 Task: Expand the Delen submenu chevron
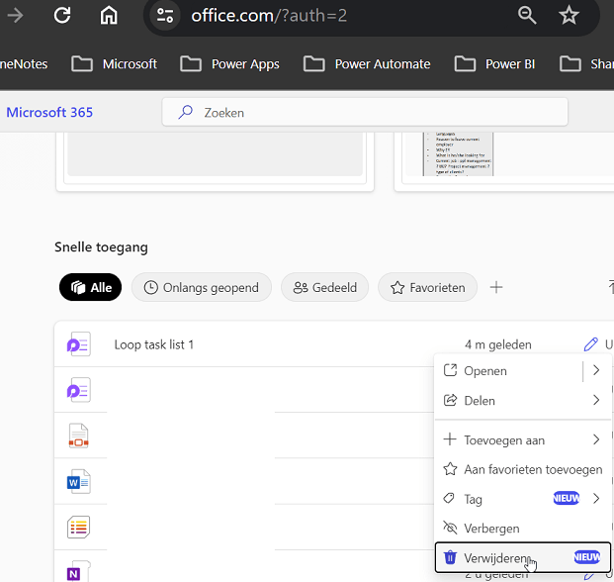pos(596,400)
